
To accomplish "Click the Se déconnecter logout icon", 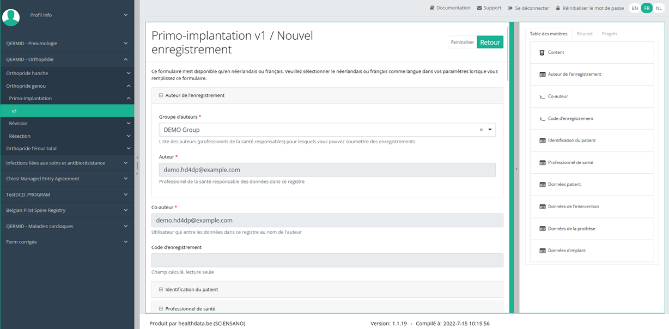I will tap(510, 8).
